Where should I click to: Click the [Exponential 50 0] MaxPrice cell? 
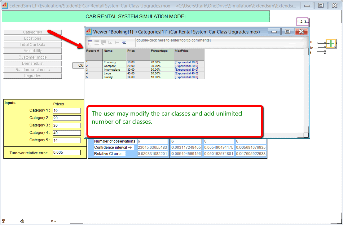(189, 77)
